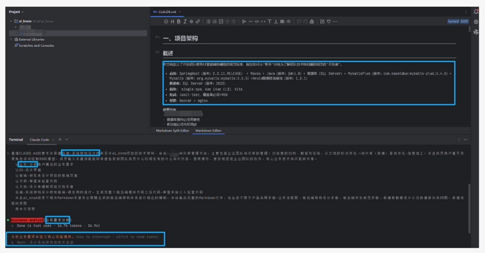
Task: Click the Junit-test coverage line
Action: click(198, 95)
